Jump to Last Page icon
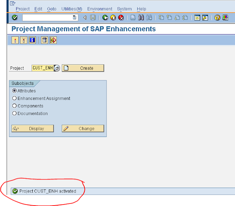Screen dimensions: 235x206 [185, 18]
